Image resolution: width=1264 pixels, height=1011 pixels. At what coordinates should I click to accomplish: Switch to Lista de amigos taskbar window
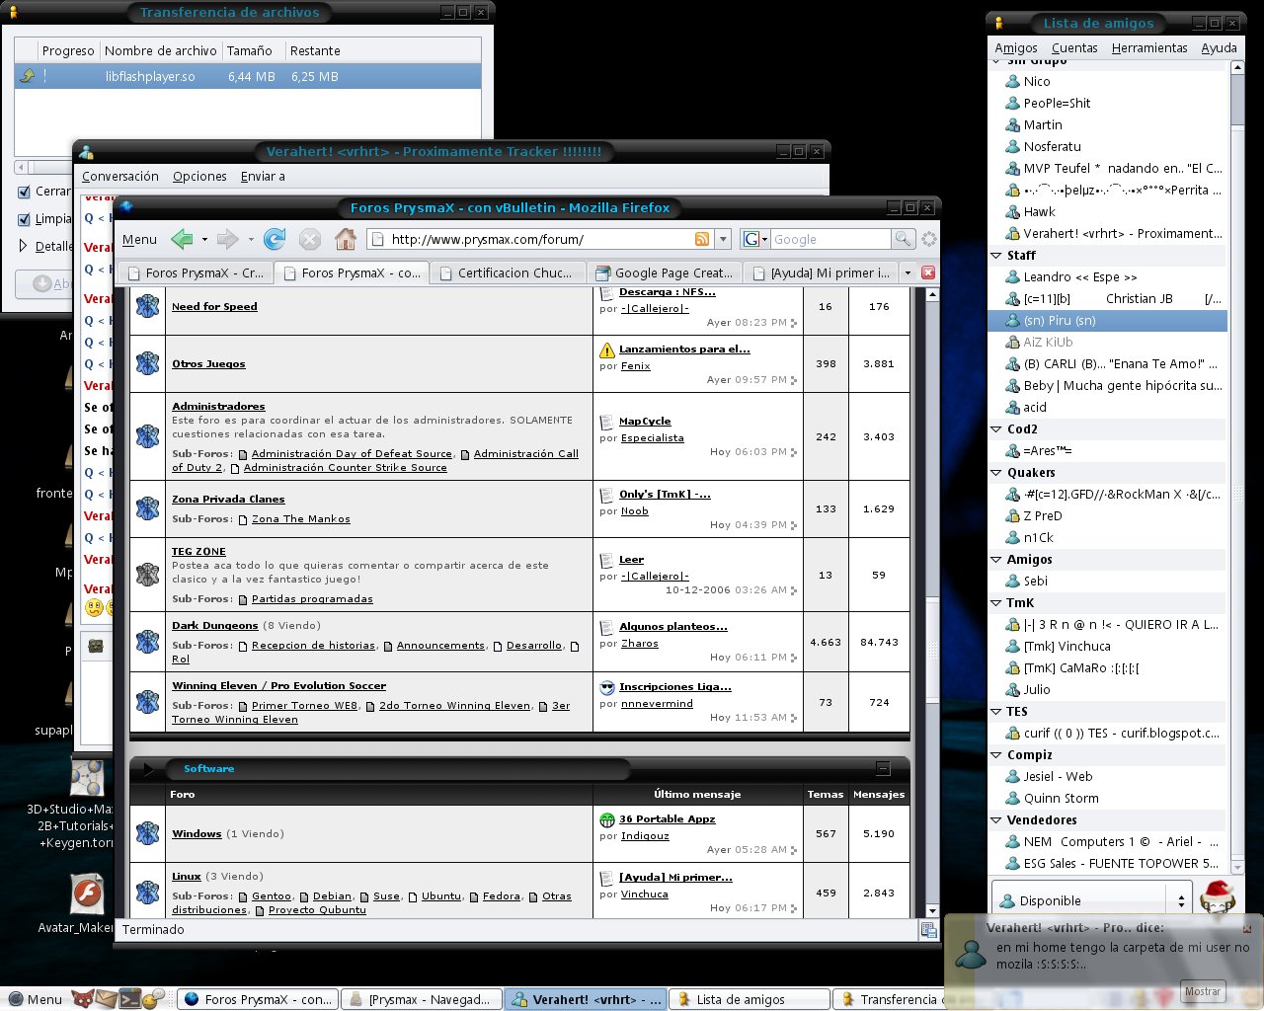coord(749,999)
